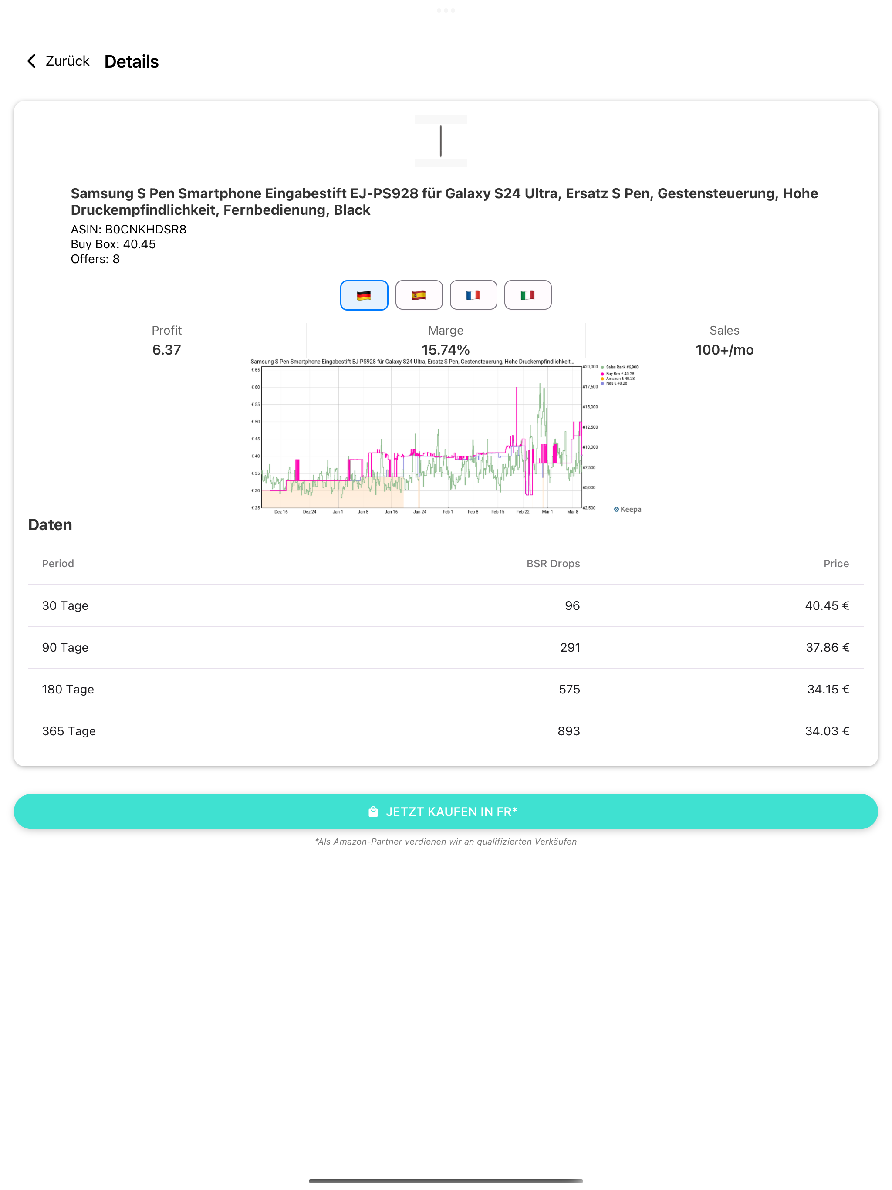Screen dimensions: 892x1190
Task: Click the BSR Drops column header
Action: 553,563
